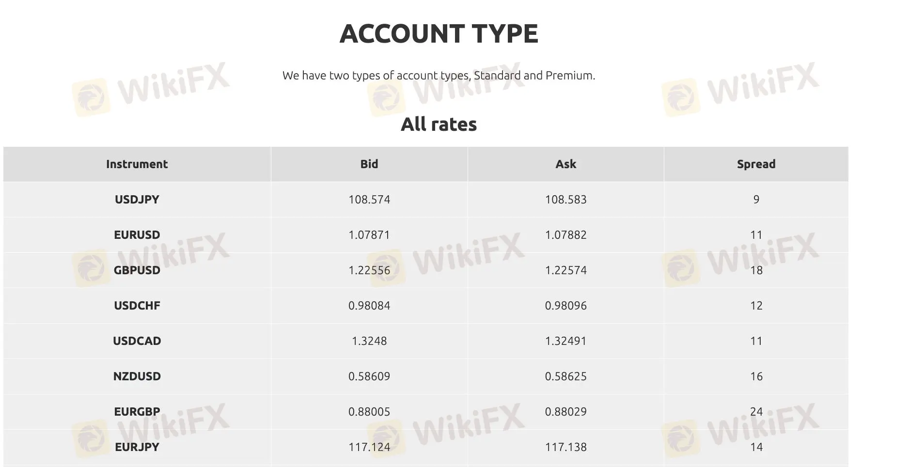
Task: Click the EURJPY instrument cell
Action: (x=137, y=447)
